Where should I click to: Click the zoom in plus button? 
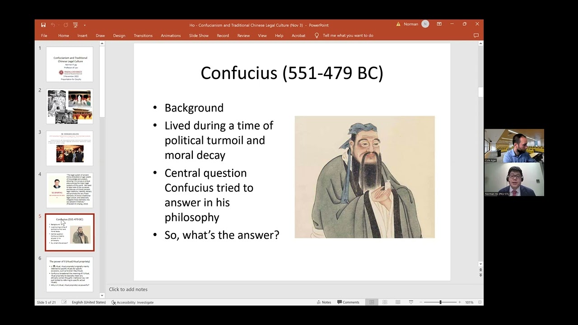click(x=460, y=302)
